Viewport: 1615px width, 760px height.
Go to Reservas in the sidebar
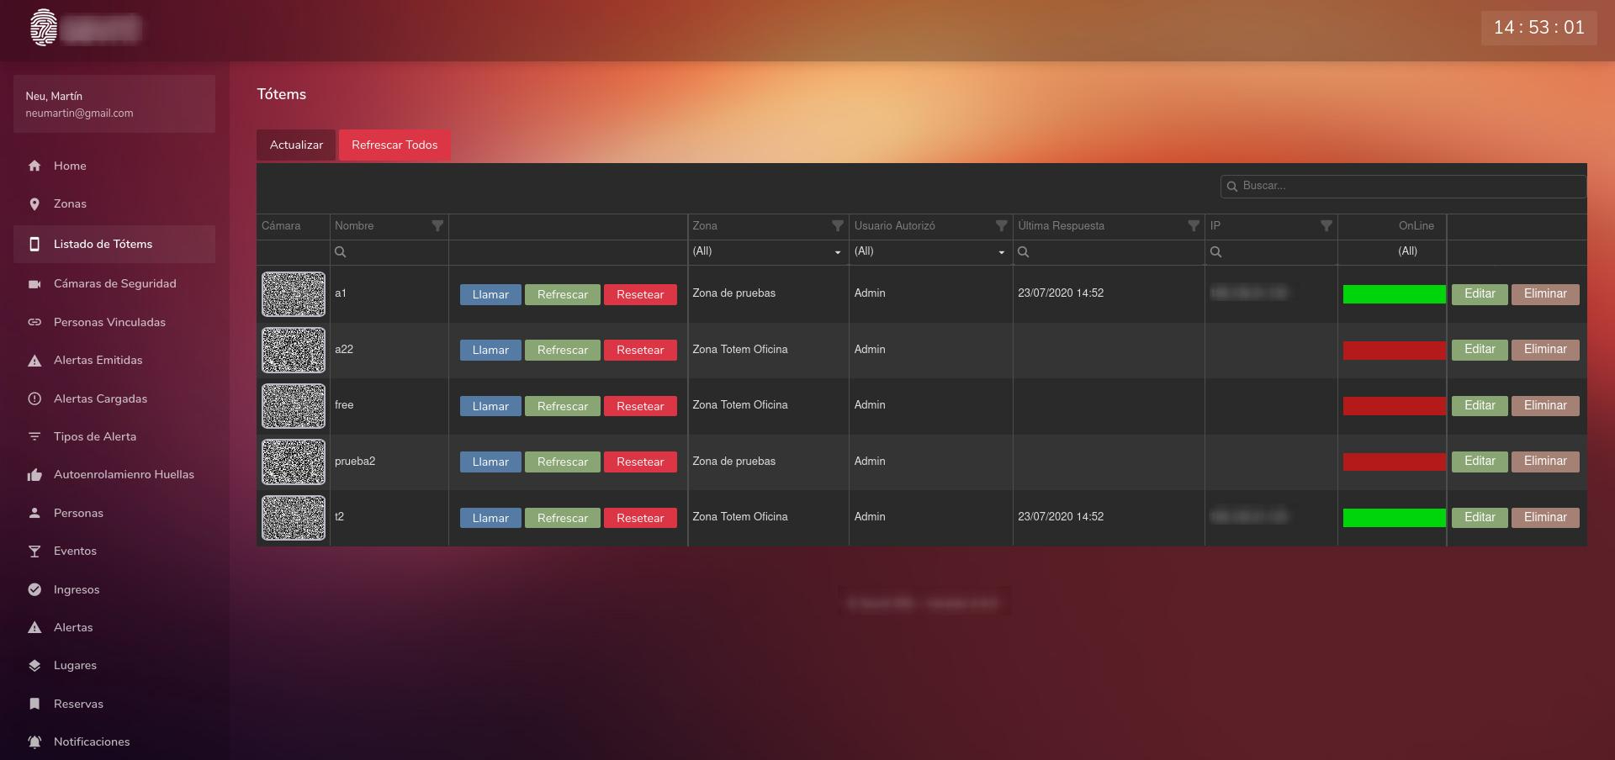[x=78, y=704]
